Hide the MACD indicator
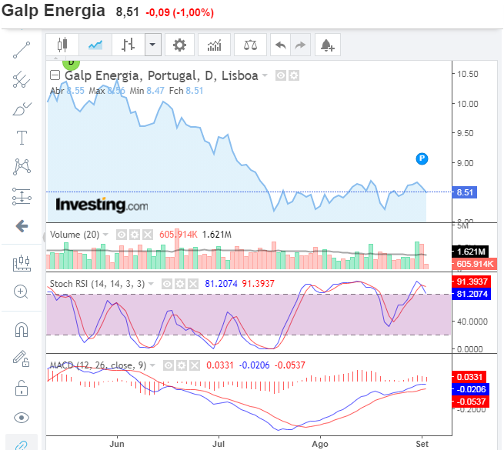504x450 pixels. [x=169, y=365]
